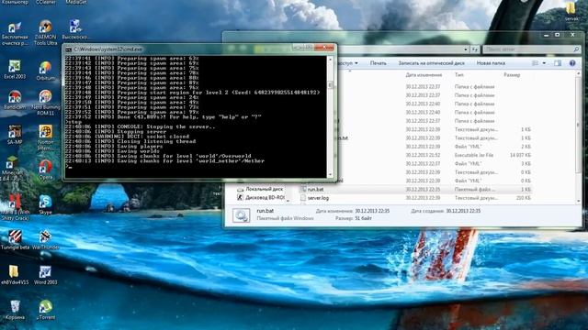Select the server.log file

coord(318,198)
